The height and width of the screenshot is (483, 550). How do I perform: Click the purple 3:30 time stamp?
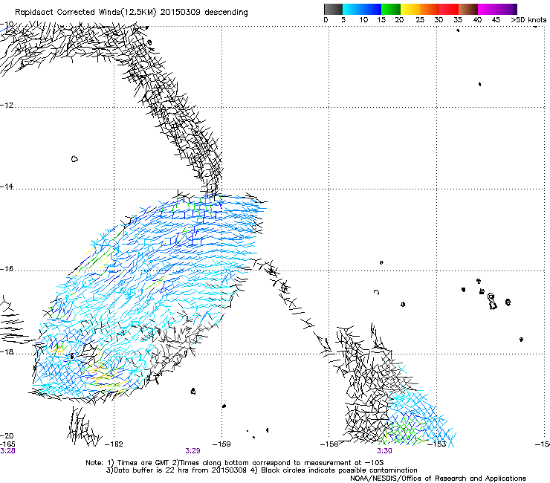point(384,451)
